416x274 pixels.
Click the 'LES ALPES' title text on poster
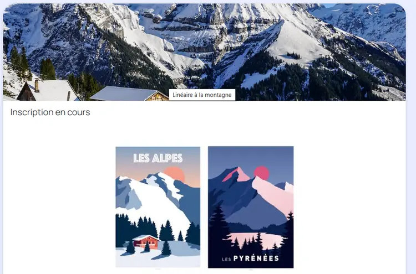point(158,158)
